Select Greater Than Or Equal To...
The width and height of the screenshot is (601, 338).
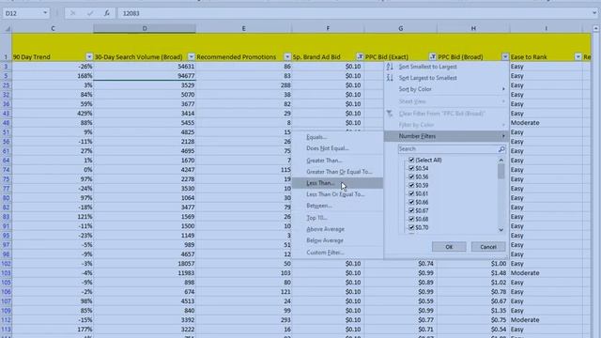337,172
